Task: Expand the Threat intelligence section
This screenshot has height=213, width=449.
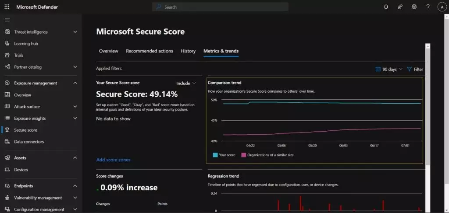Action: point(75,32)
